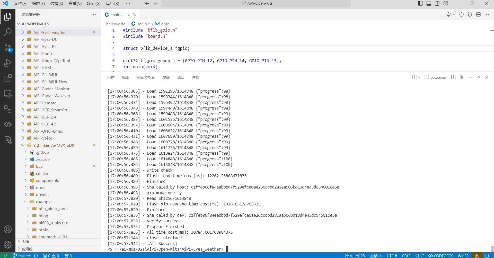This screenshot has width=494, height=258.
Task: Click the Win32 configuration status item
Action: pyautogui.click(x=463, y=255)
